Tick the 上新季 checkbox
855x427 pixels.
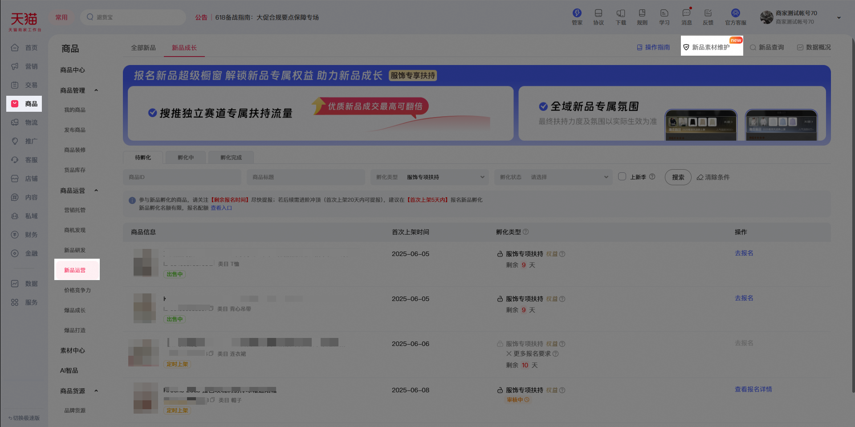[x=622, y=176]
